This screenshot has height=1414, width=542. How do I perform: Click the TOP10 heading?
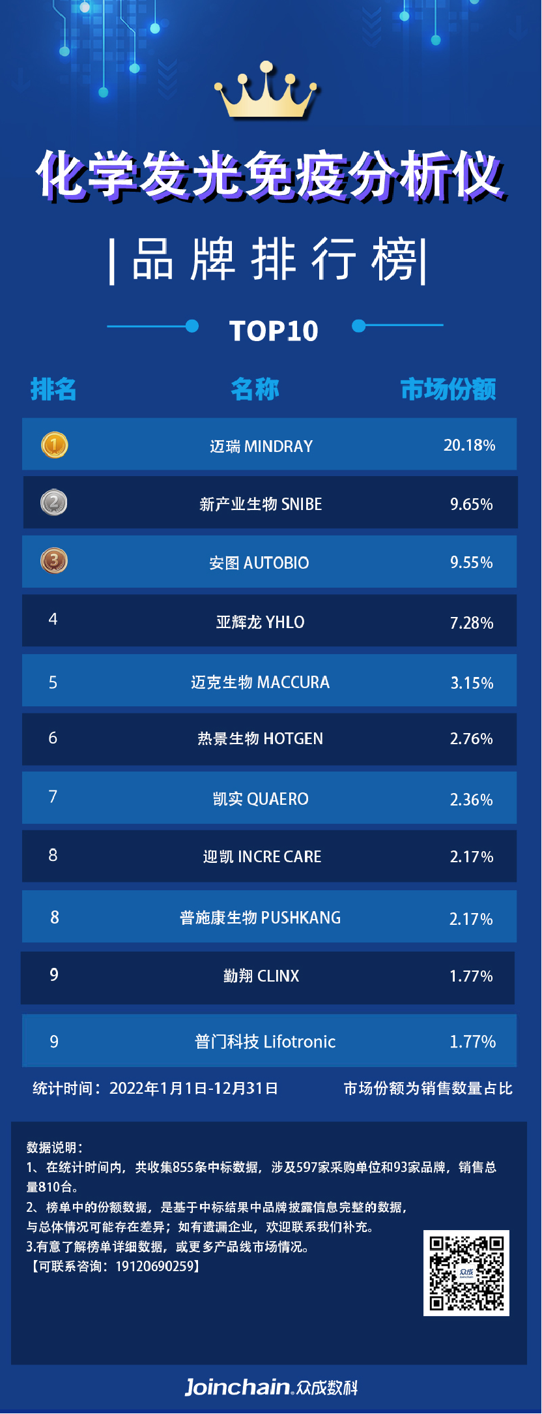[274, 331]
